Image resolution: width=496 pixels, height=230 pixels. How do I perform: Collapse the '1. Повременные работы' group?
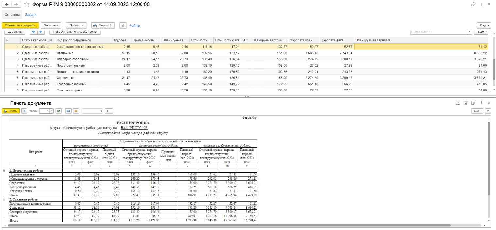(x=4, y=170)
